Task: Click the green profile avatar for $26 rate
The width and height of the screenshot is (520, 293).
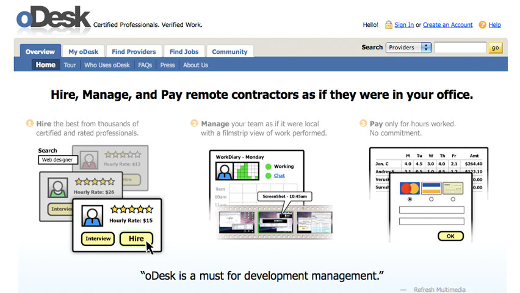Action: coord(58,187)
